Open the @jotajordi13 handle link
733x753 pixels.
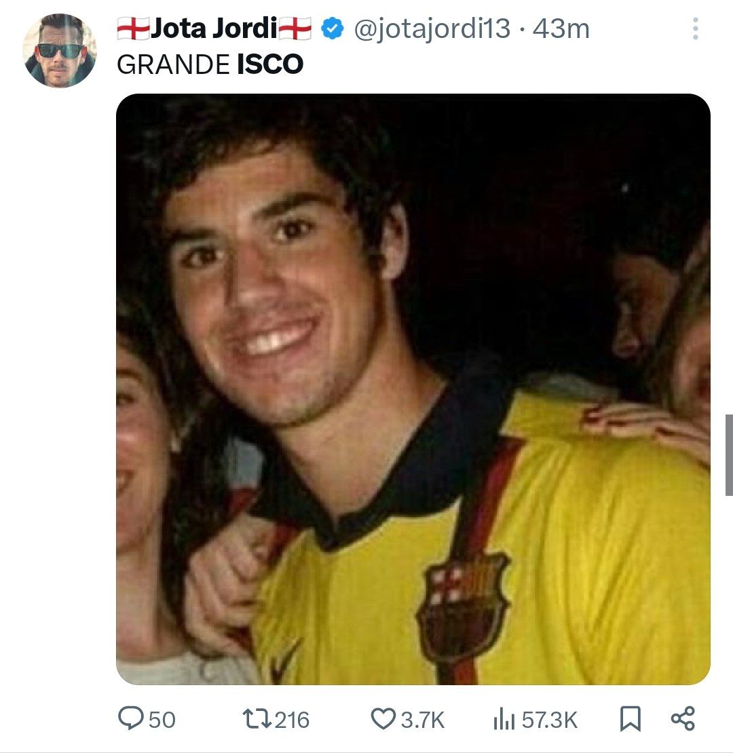click(432, 28)
